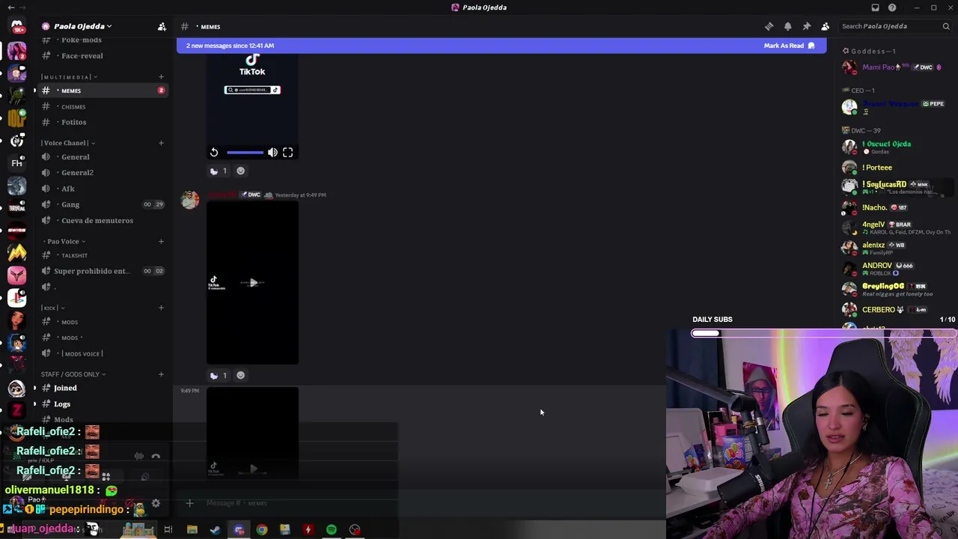Create channel in STAFF / GODS ONLY category
Screen dimensions: 958x539
(161, 374)
